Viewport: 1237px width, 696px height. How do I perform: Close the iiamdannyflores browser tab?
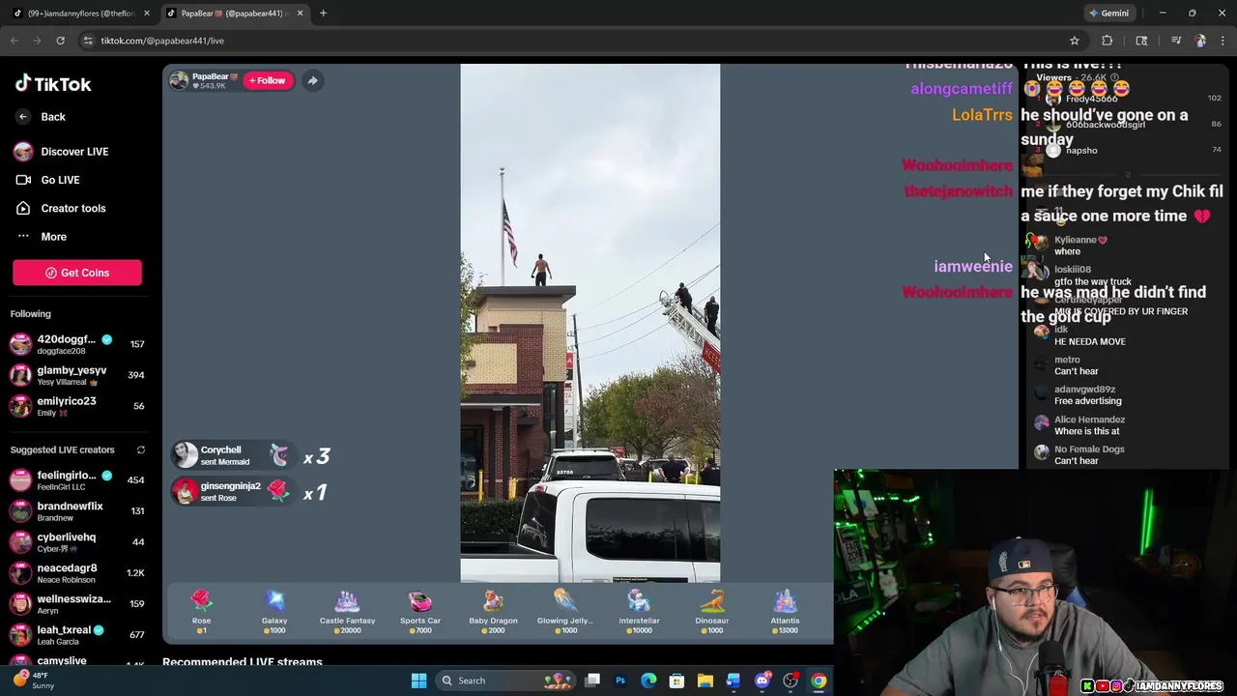pyautogui.click(x=147, y=13)
